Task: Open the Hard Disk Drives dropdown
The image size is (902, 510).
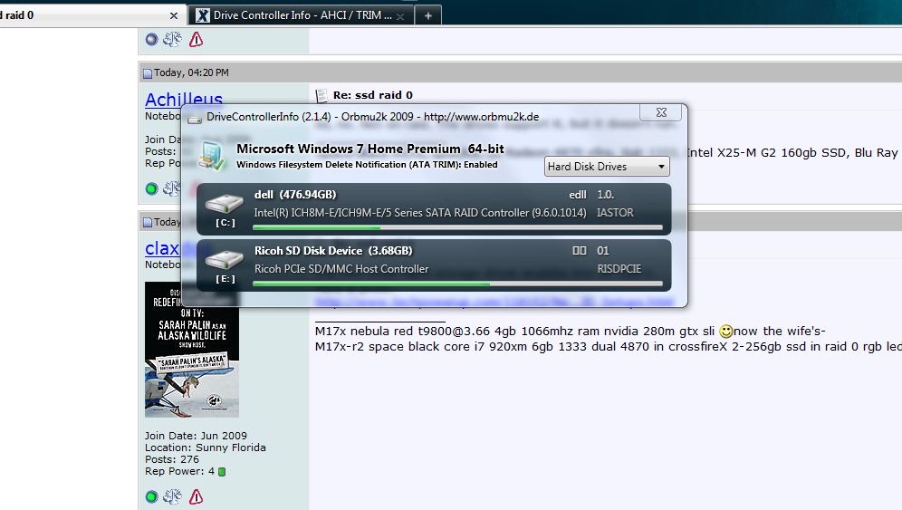Action: pos(607,167)
